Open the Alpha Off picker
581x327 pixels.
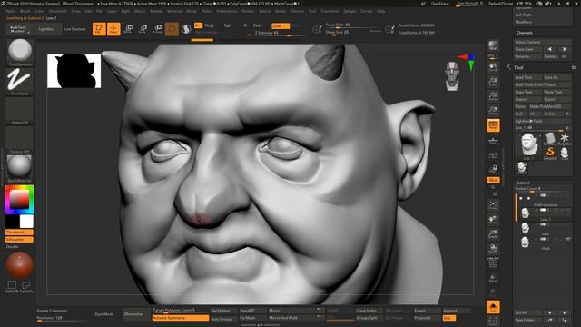20,110
